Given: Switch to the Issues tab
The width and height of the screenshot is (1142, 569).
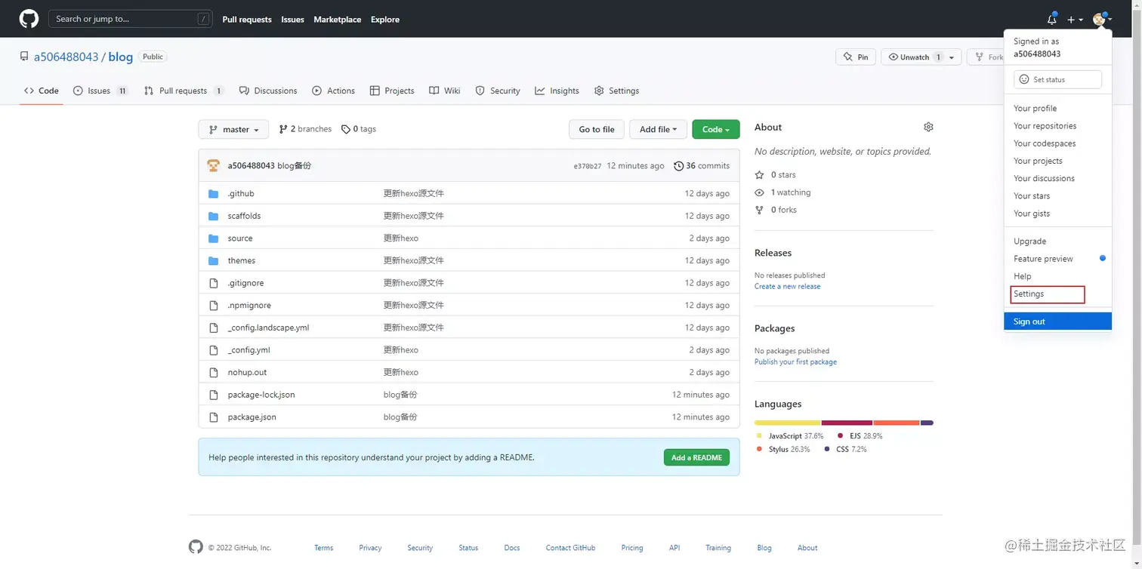Looking at the screenshot, I should [x=100, y=91].
